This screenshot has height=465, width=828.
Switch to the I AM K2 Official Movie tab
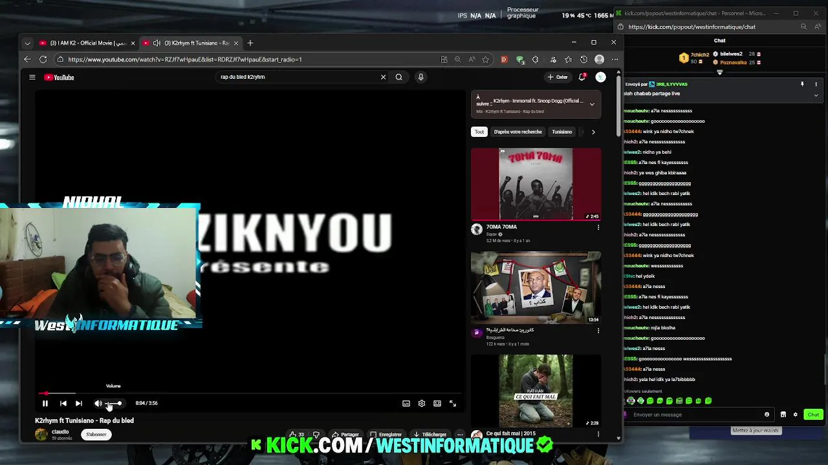[x=87, y=43]
